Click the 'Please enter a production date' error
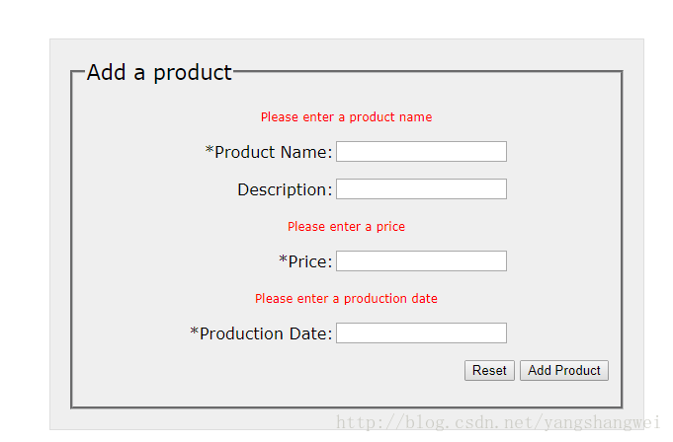 (x=346, y=299)
